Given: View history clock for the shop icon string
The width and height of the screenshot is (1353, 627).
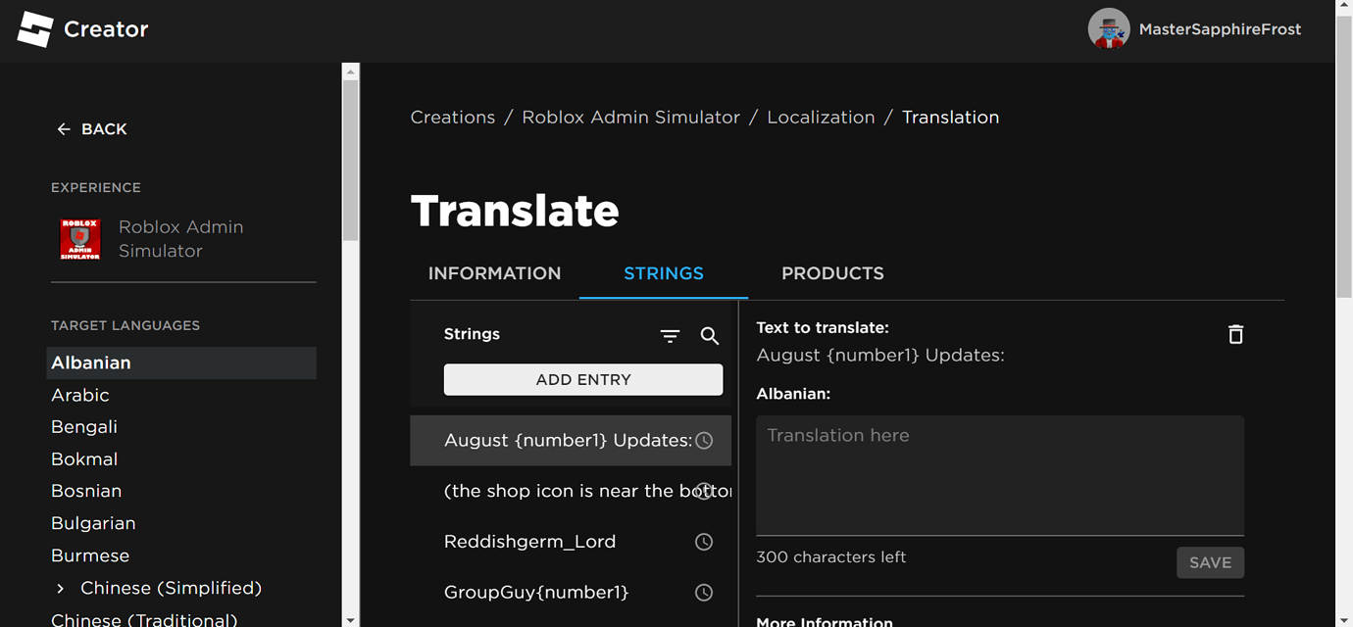Looking at the screenshot, I should (x=704, y=492).
